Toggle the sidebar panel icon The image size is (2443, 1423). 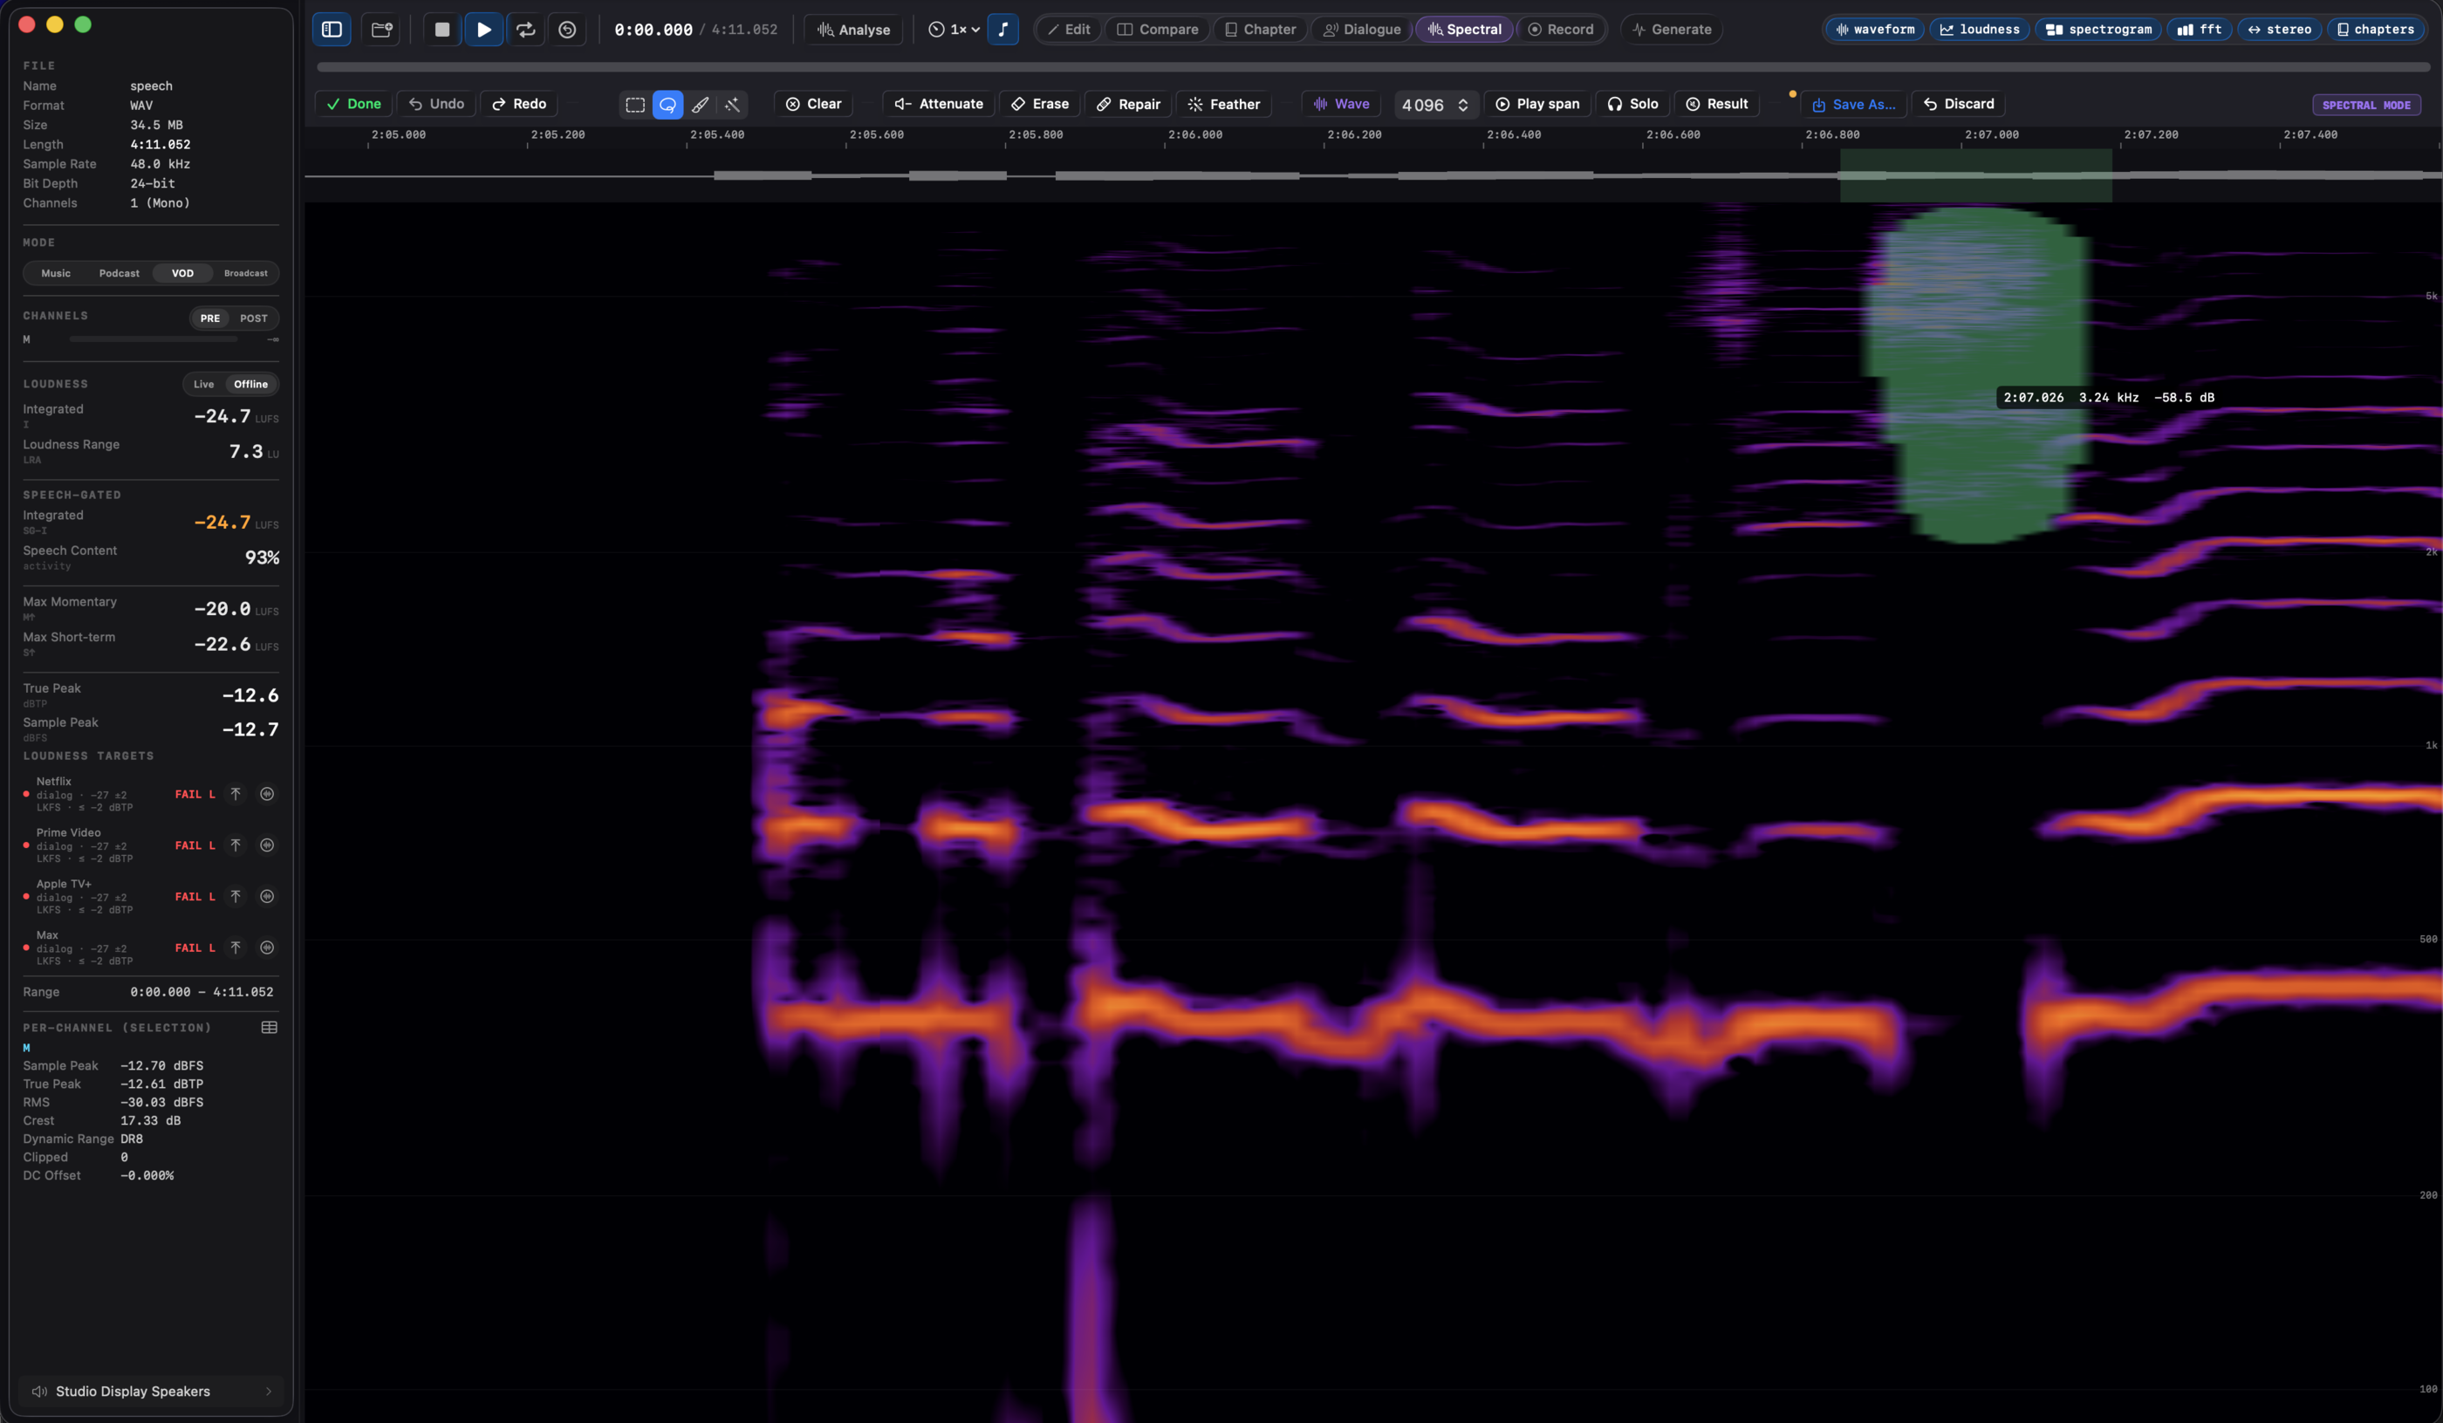coord(332,29)
